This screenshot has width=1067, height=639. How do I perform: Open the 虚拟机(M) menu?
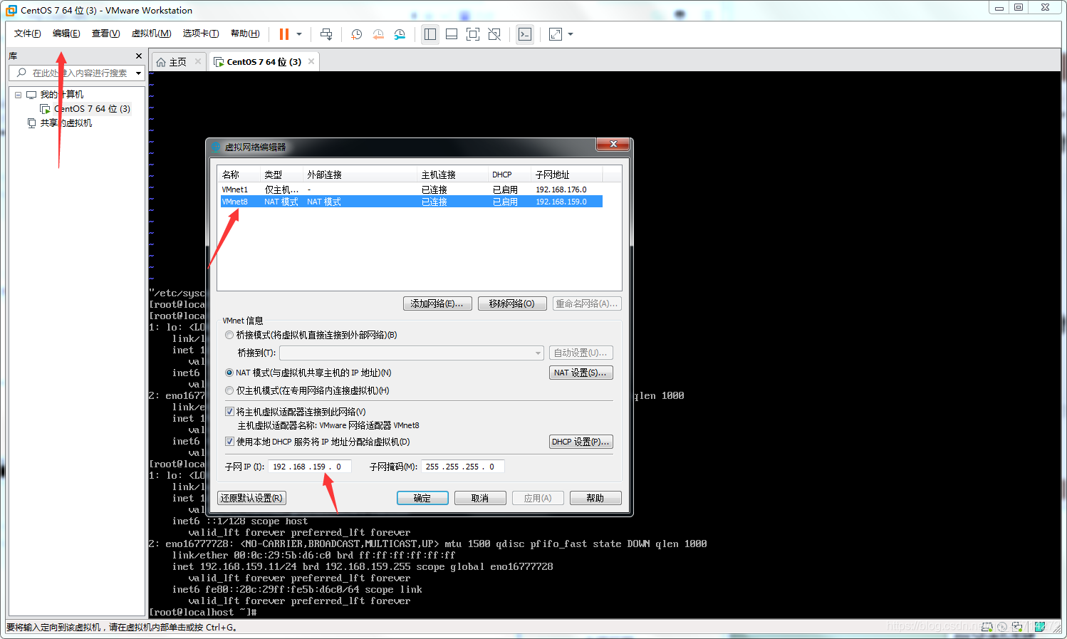(x=151, y=33)
